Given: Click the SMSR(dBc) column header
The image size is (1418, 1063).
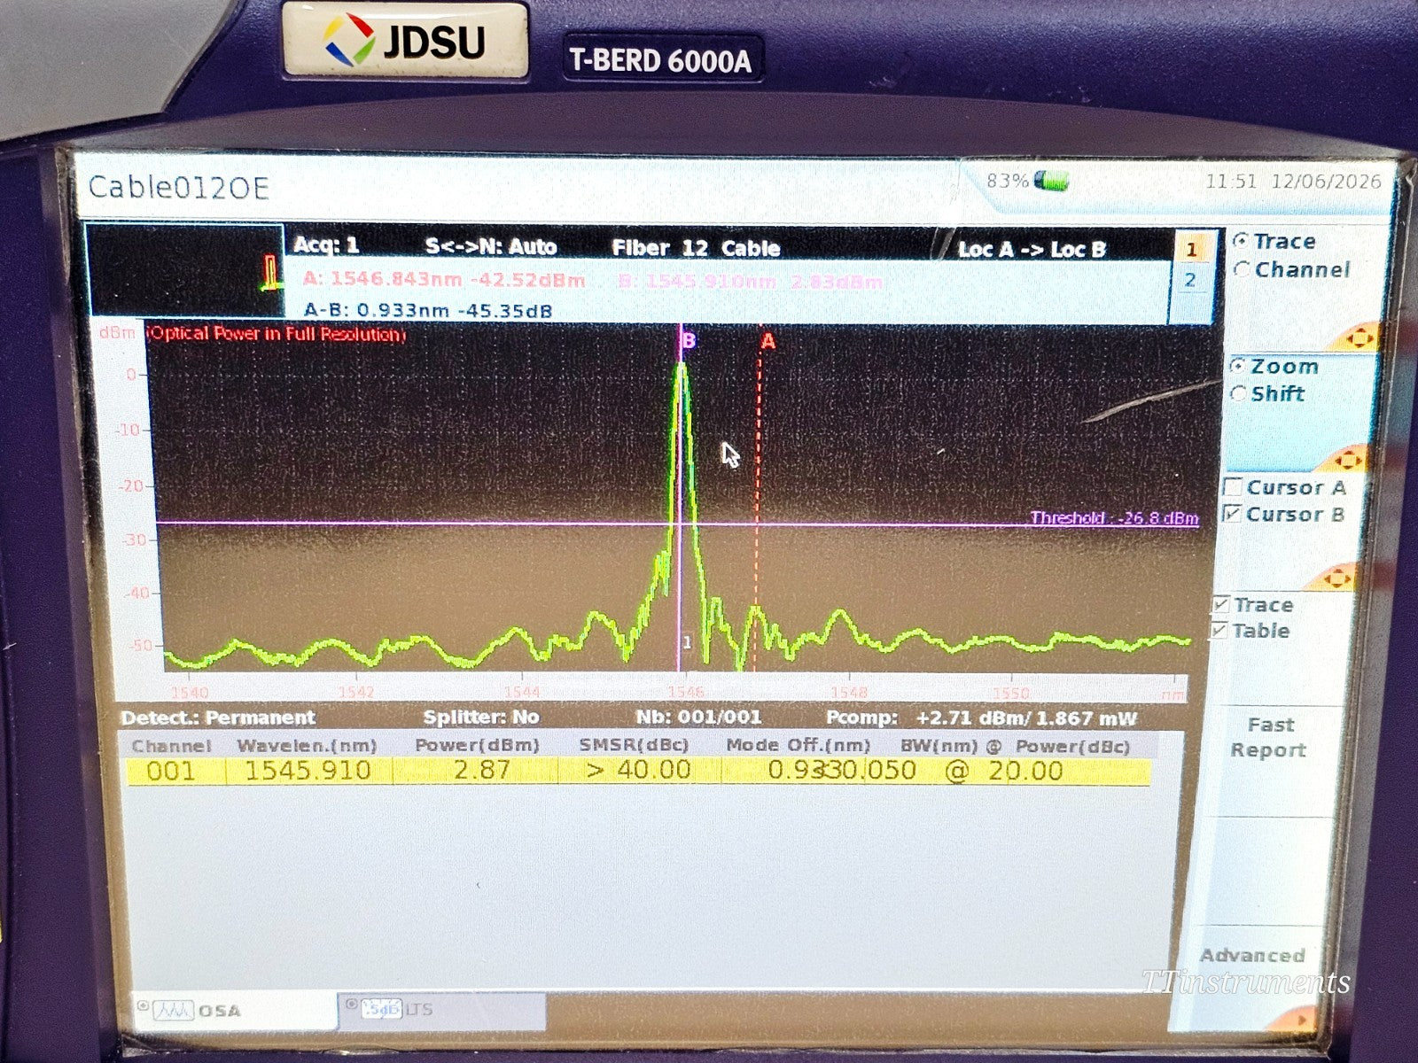Looking at the screenshot, I should point(634,746).
